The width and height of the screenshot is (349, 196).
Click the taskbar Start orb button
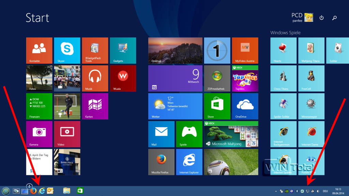[6, 191]
